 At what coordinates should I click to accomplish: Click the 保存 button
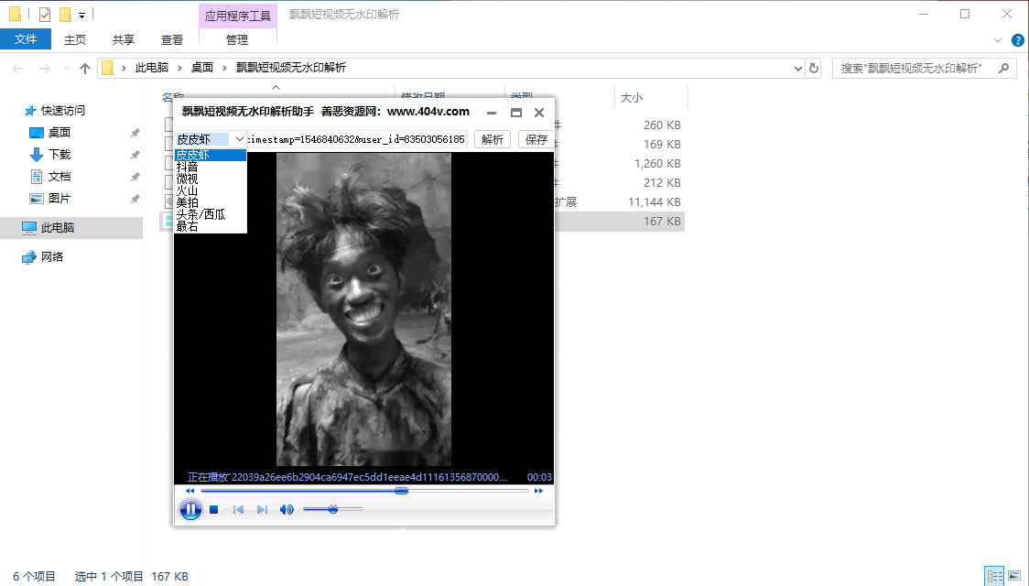pyautogui.click(x=536, y=139)
